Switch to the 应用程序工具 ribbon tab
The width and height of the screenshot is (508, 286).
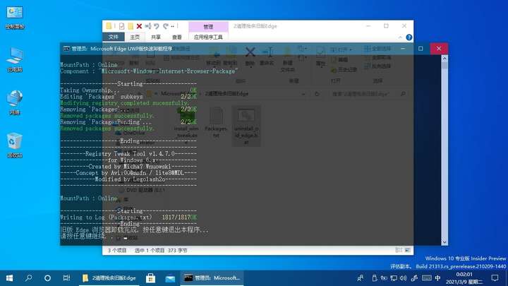pos(208,37)
